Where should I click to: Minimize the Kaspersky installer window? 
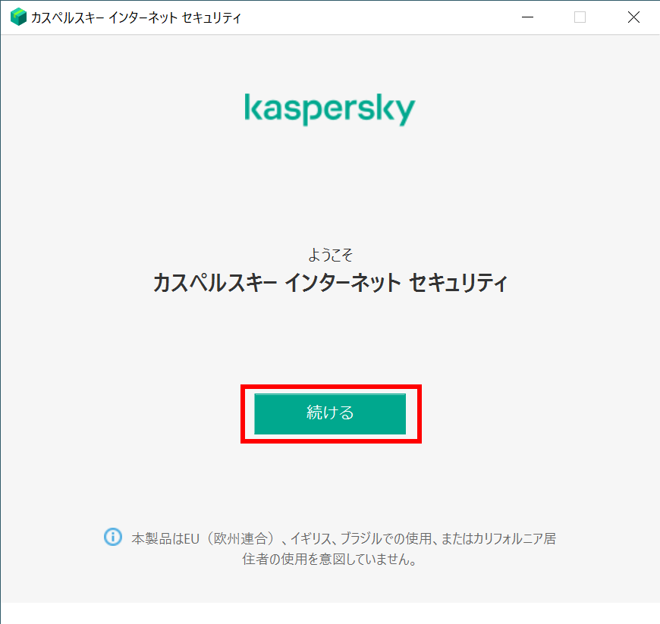527,17
